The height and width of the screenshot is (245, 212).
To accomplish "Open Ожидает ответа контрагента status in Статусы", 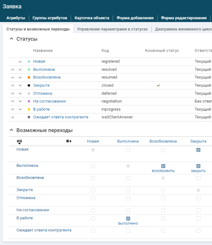I will tap(61, 117).
